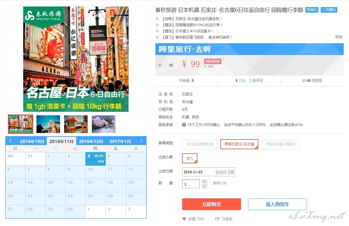Click the 分享到 share icon
This screenshot has width=349, height=226.
[217, 219]
